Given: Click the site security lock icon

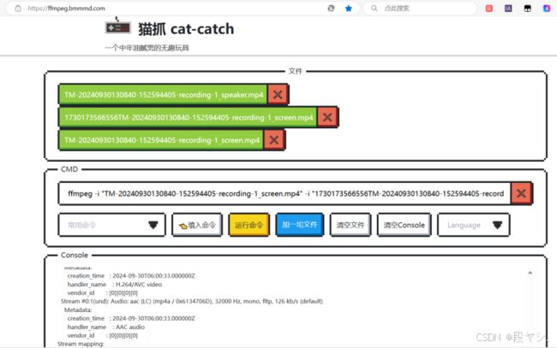Looking at the screenshot, I should pos(18,9).
